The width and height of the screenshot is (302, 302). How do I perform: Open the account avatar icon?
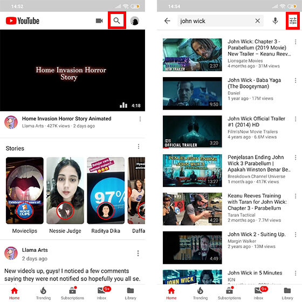pos(135,21)
